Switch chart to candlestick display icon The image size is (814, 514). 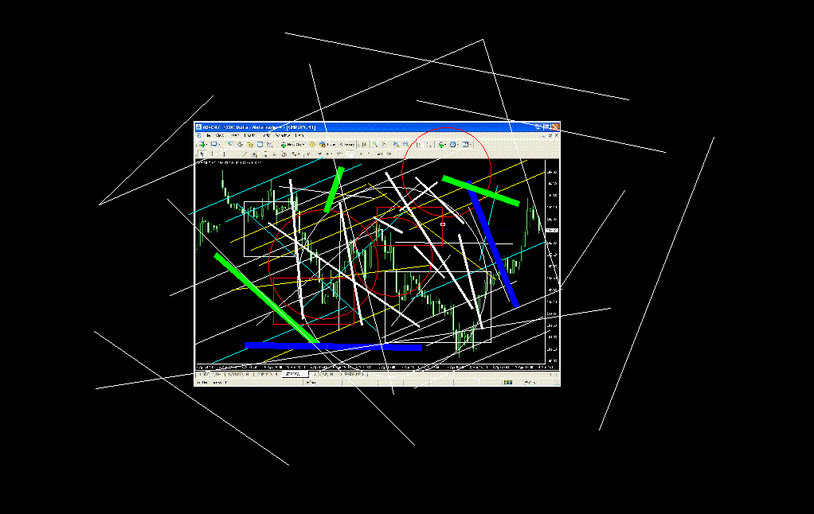(x=374, y=145)
